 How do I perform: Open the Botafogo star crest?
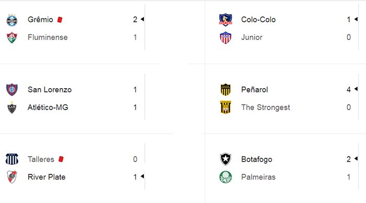pyautogui.click(x=225, y=159)
